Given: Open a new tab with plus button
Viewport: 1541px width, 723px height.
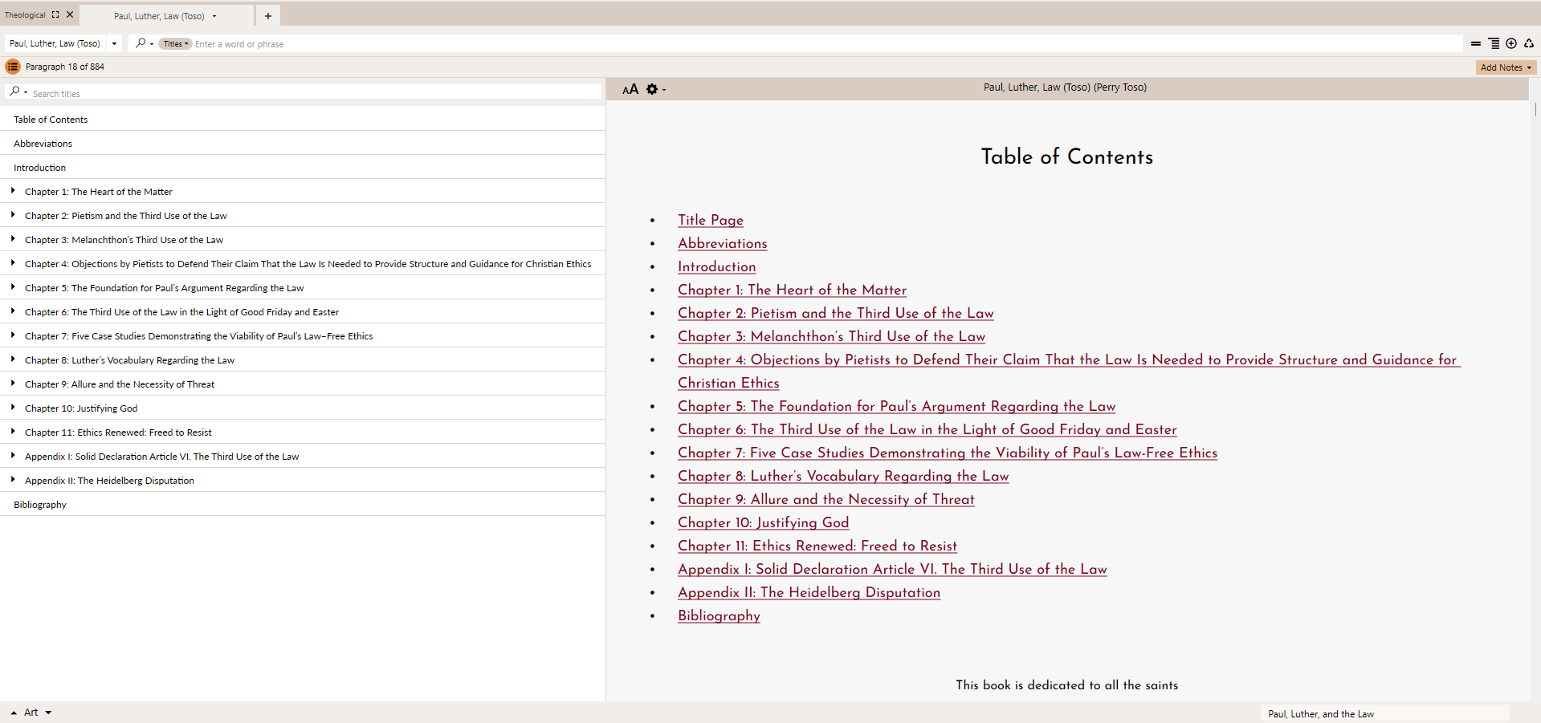Looking at the screenshot, I should click(268, 16).
